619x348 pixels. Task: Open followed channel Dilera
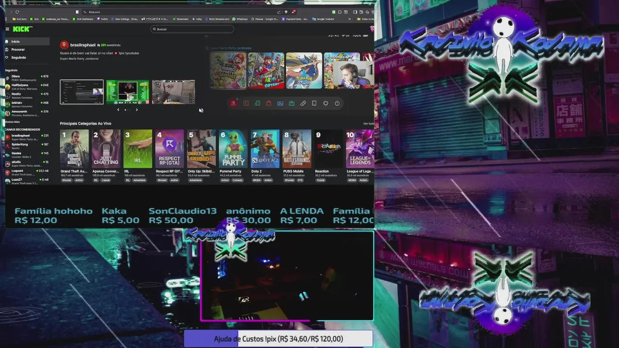coord(27,77)
